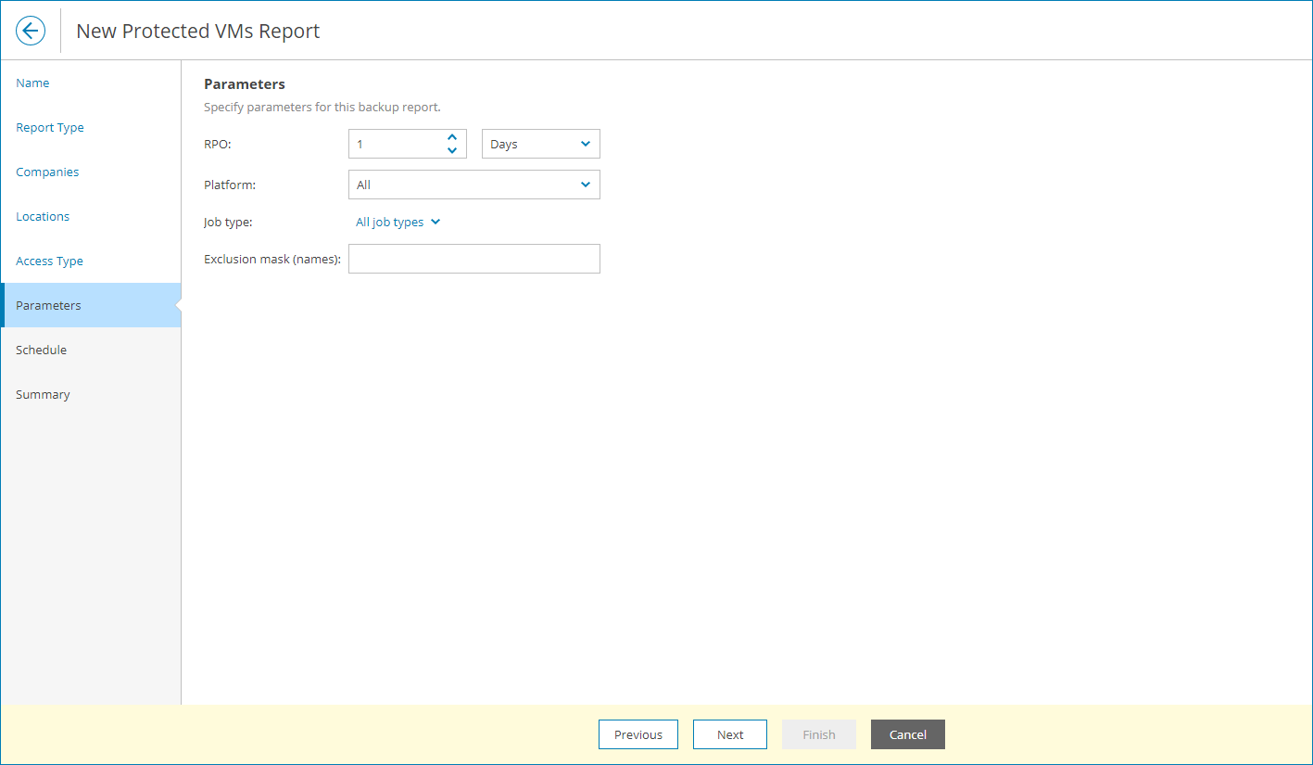Screen dimensions: 1313x765
Task: Go to the Schedule step
Action: pyautogui.click(x=41, y=350)
